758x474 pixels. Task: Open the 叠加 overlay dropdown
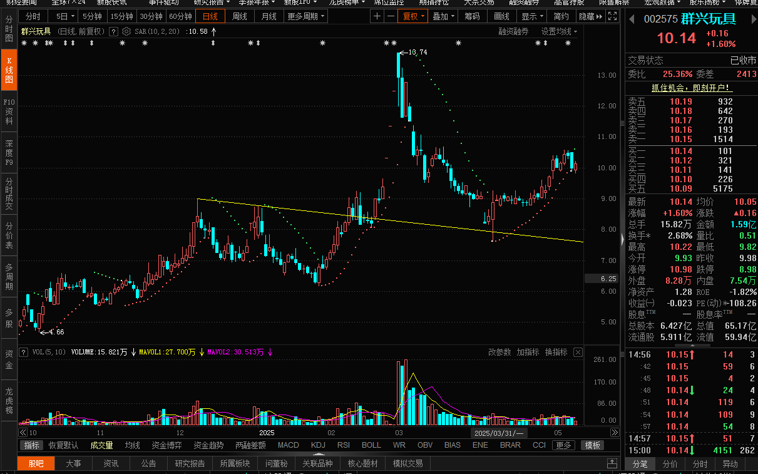tap(443, 16)
